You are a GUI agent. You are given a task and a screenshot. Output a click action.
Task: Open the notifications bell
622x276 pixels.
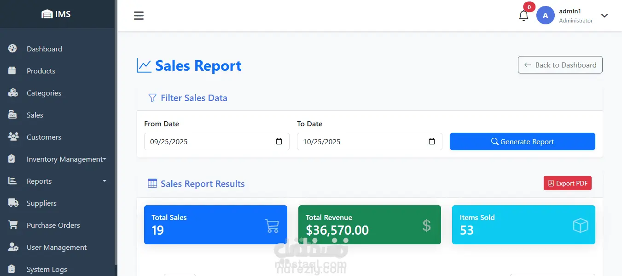coord(523,16)
